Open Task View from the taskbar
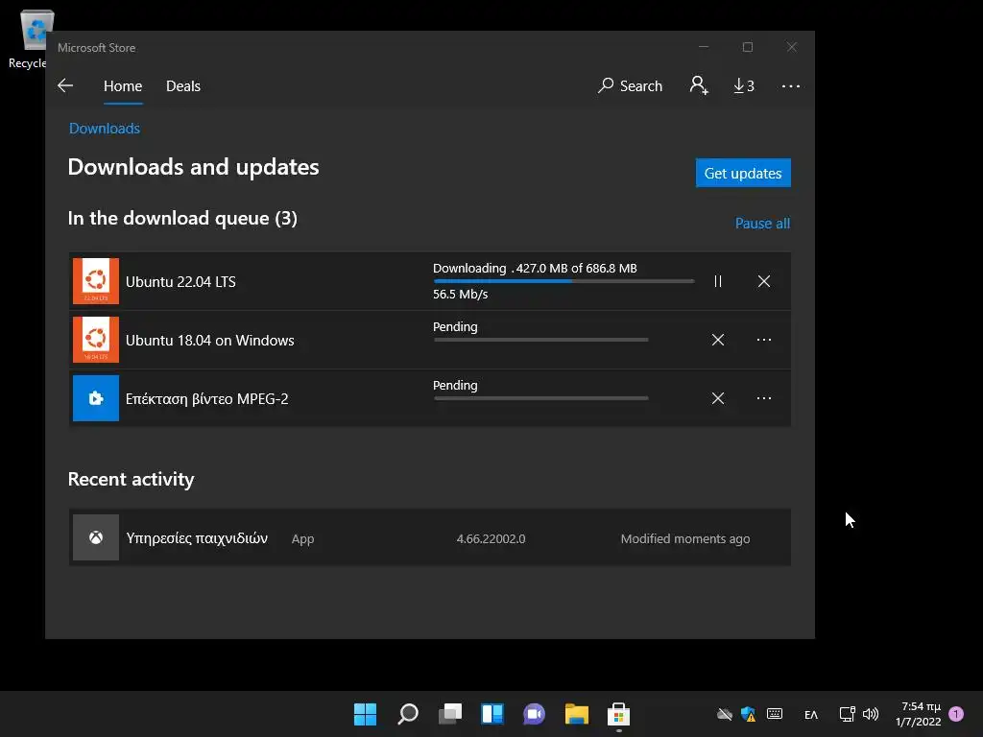The height and width of the screenshot is (737, 983). 450,714
